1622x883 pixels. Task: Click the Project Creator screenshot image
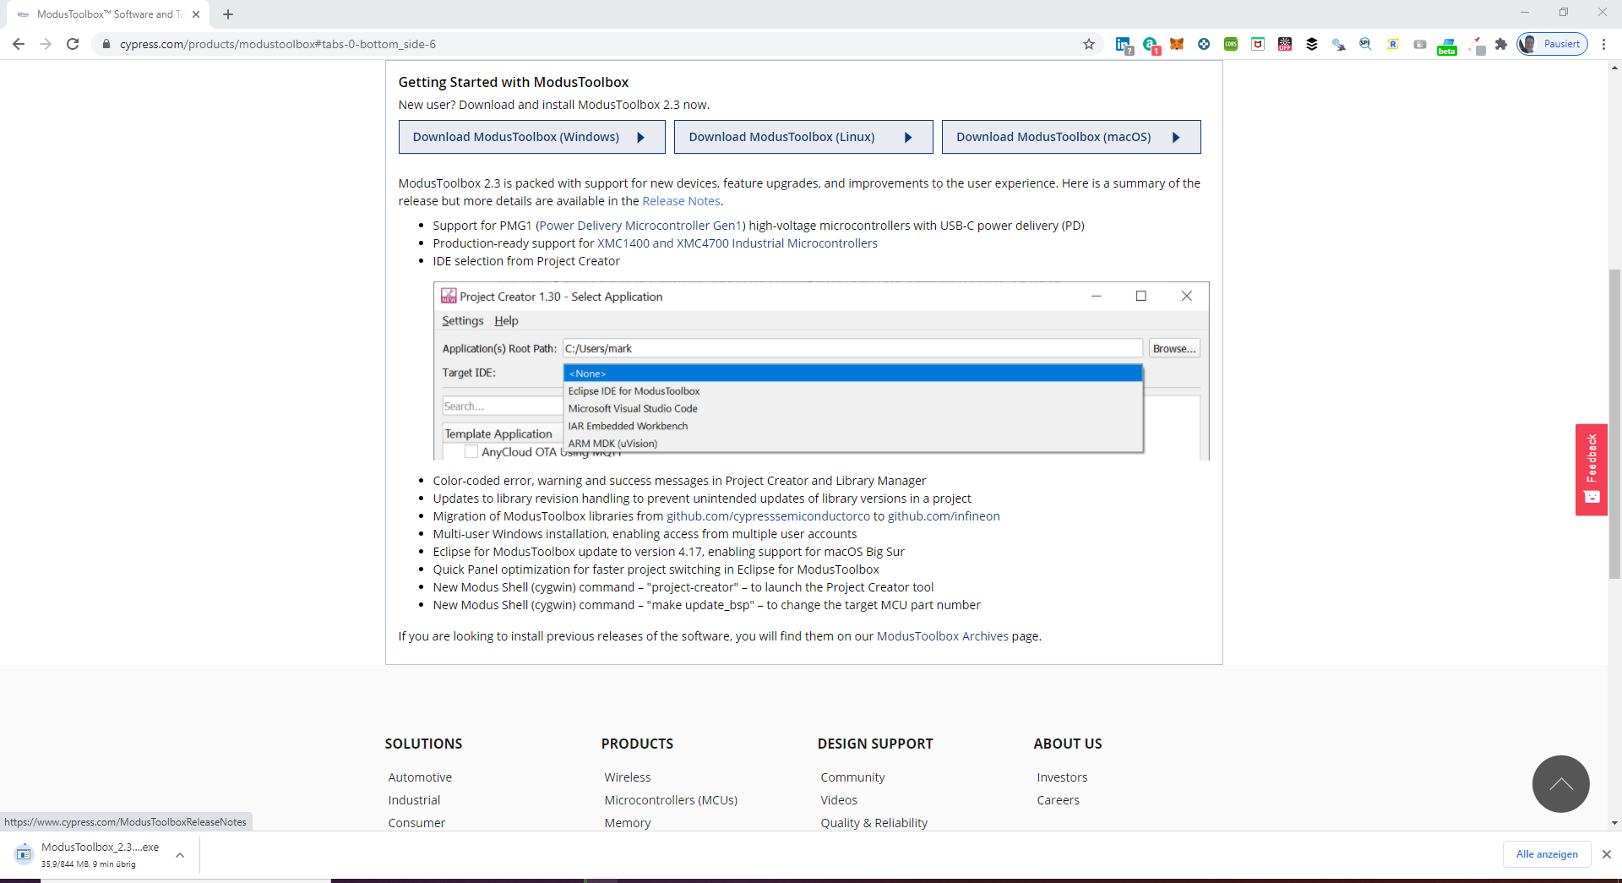(x=821, y=371)
